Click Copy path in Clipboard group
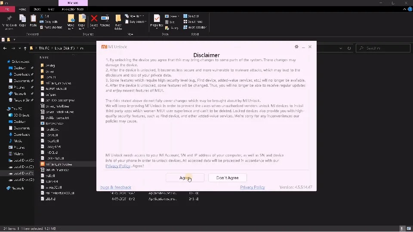This screenshot has height=232, width=413. [x=49, y=22]
